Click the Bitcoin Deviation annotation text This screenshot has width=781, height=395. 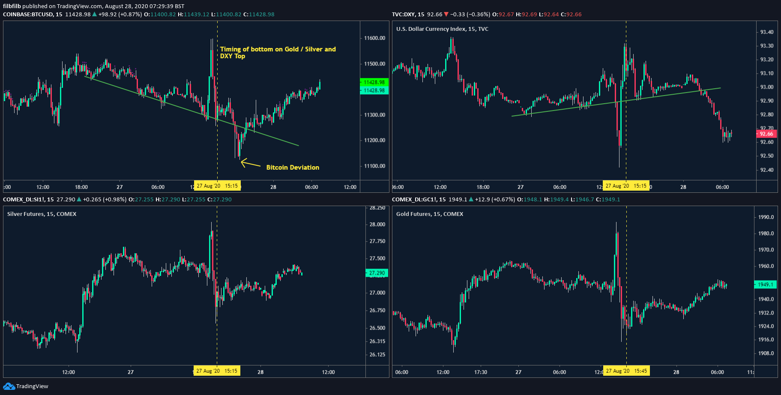pyautogui.click(x=293, y=168)
